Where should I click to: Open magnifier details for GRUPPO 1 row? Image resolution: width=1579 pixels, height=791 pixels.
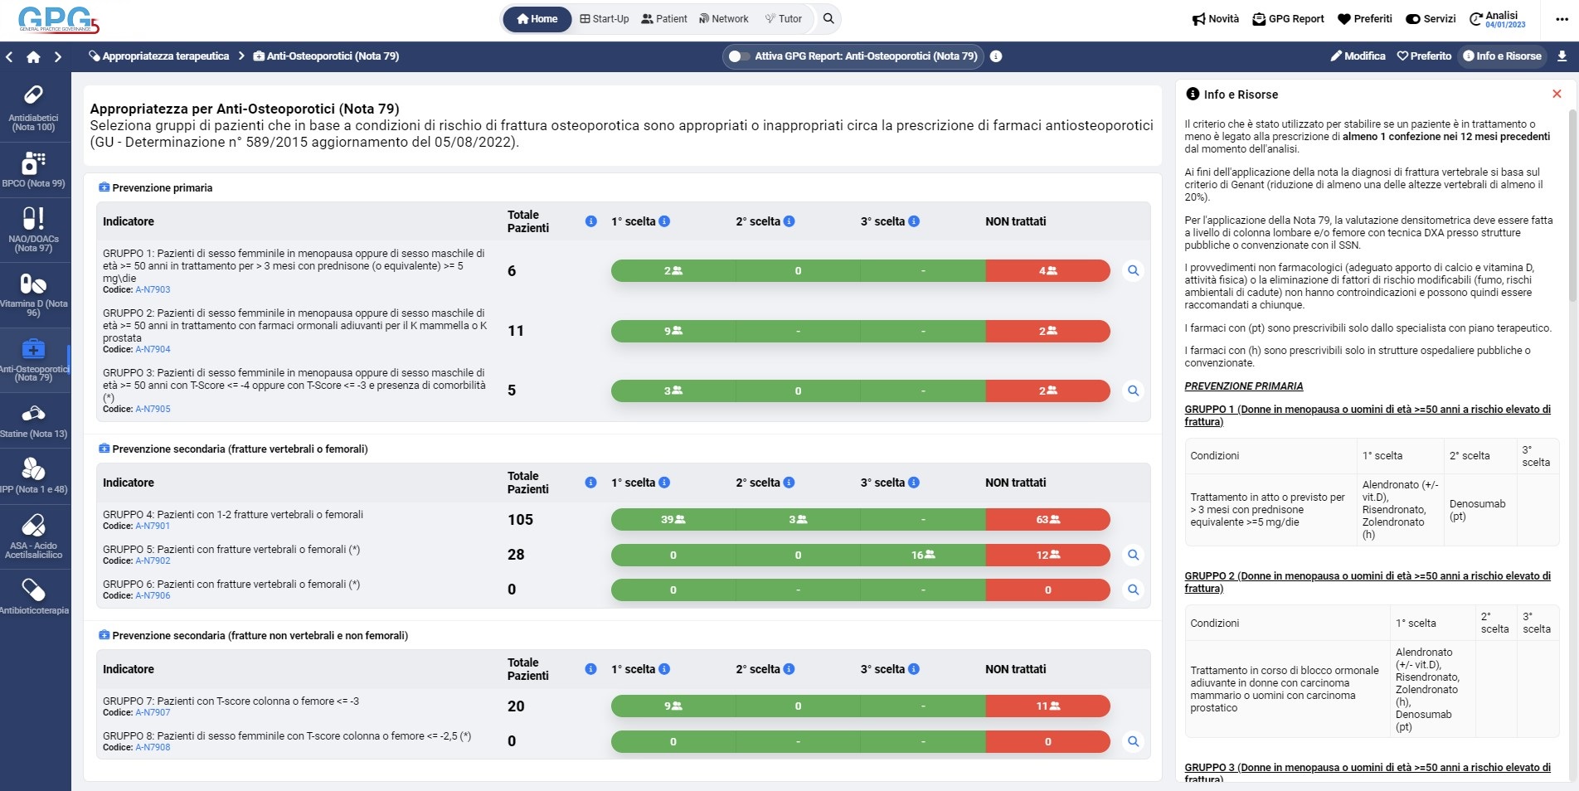tap(1133, 271)
